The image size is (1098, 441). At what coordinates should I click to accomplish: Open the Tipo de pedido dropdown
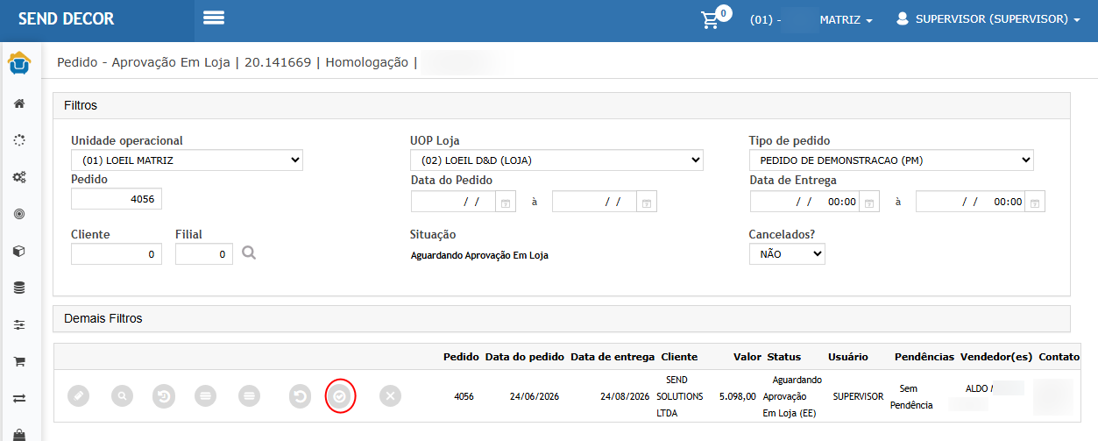(x=891, y=160)
